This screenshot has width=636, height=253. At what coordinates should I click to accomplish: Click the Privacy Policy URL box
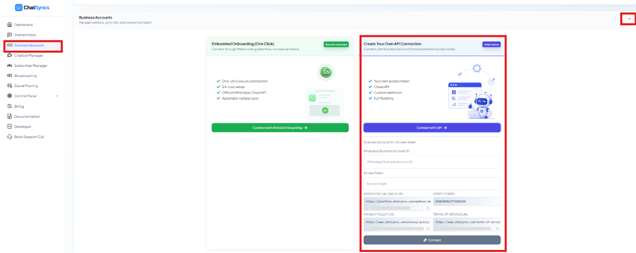tap(397, 224)
